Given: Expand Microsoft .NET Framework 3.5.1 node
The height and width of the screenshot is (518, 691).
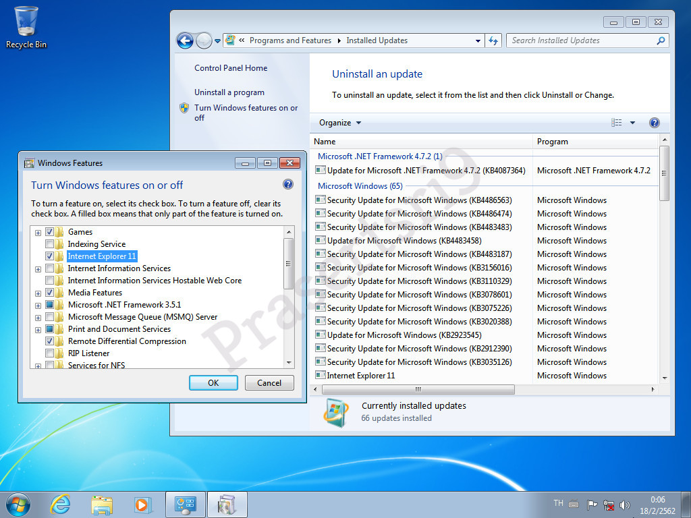Looking at the screenshot, I should click(38, 306).
